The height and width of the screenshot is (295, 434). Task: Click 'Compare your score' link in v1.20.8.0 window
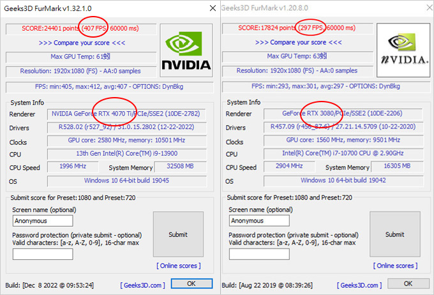click(x=299, y=42)
